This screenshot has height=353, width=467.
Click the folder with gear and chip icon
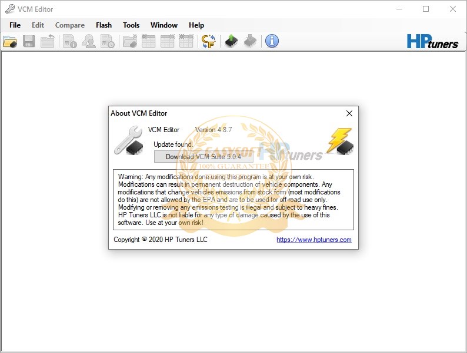[x=130, y=41]
